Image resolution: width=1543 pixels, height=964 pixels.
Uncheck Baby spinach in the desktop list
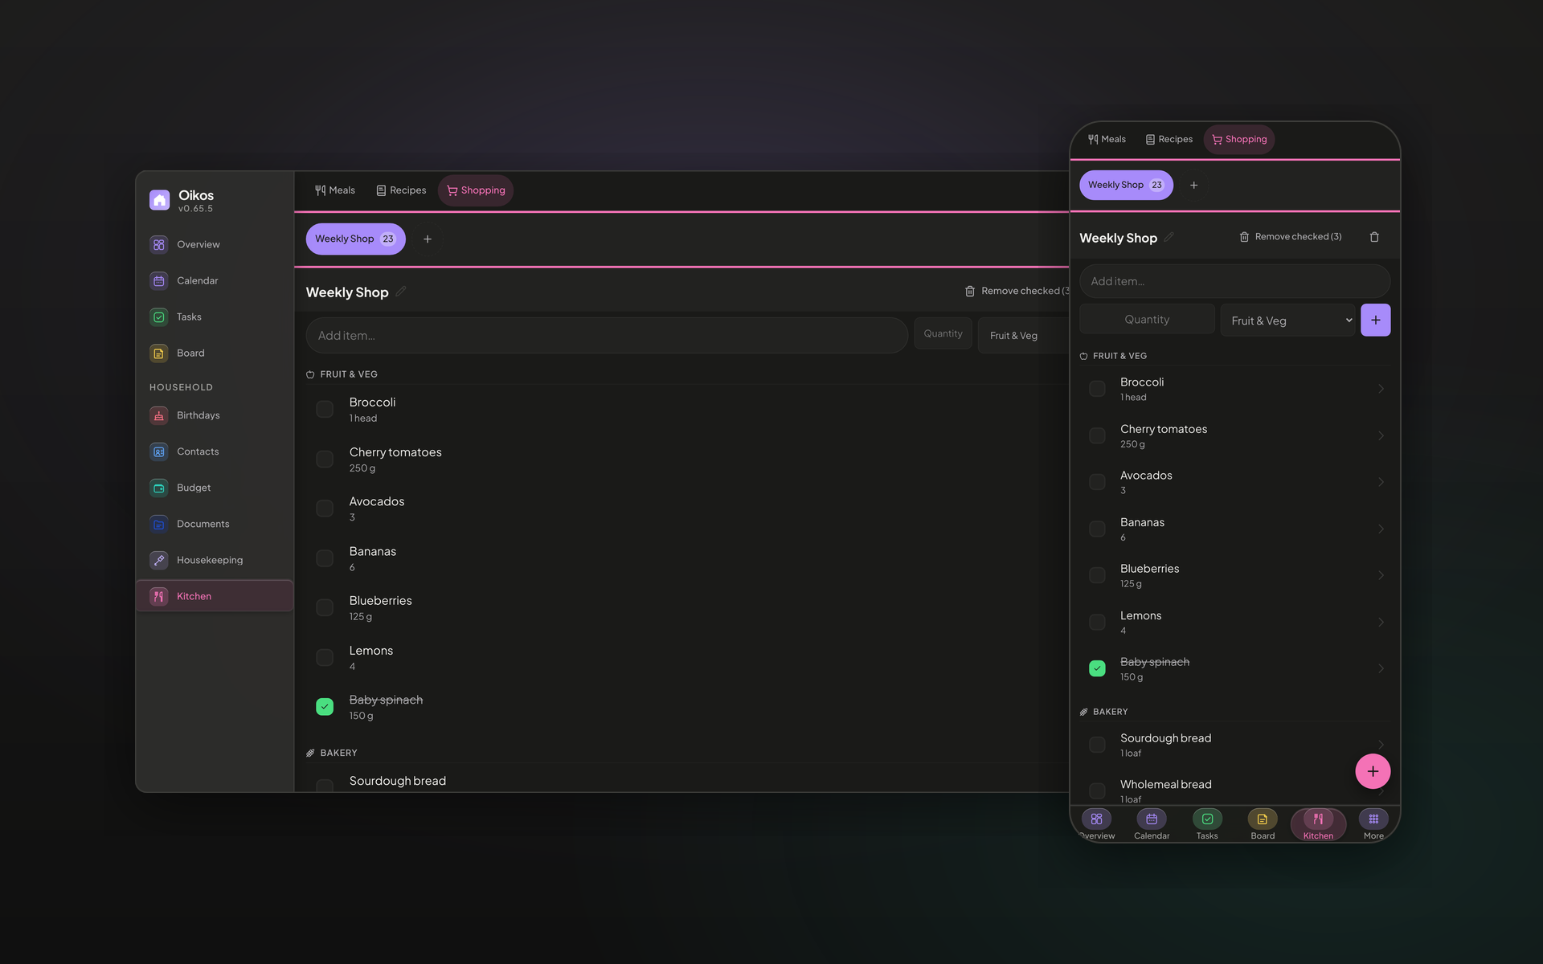(x=325, y=707)
